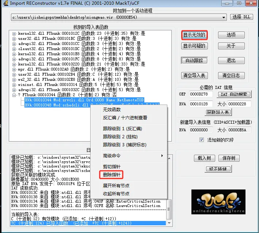This screenshot has height=233, width=259.
Task: Select the srvcli.dll NetRemoteTOD entry
Action: coord(84,100)
